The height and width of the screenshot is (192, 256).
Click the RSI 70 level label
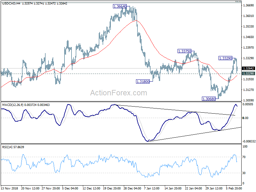click(244, 157)
